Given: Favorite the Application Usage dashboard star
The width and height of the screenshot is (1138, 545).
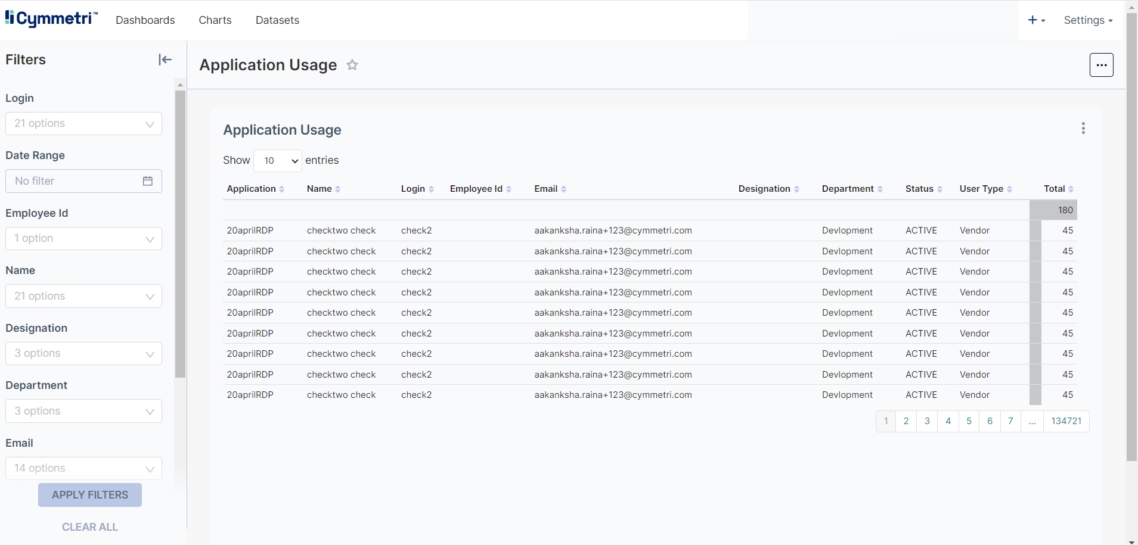Looking at the screenshot, I should (x=352, y=65).
